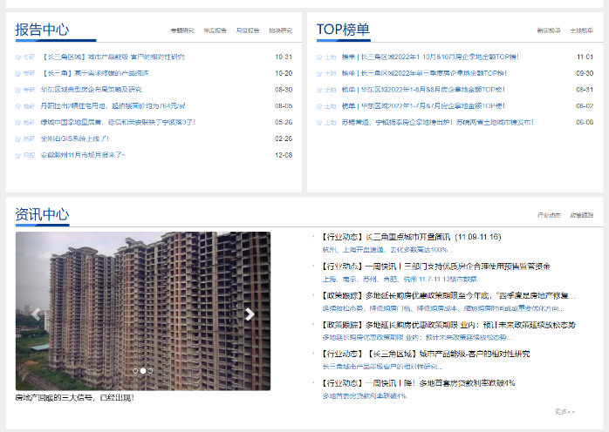
Task: Open the 【长三角】基于需求 report link
Action: pos(95,73)
